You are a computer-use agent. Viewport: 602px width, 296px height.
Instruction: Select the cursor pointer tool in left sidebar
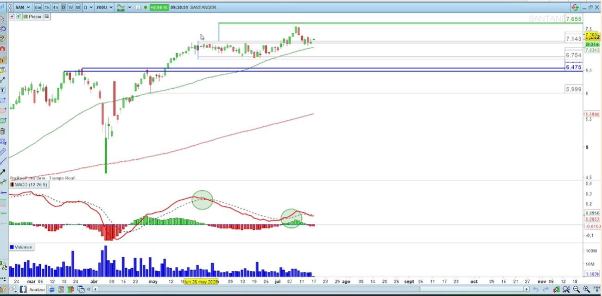pyautogui.click(x=2, y=18)
